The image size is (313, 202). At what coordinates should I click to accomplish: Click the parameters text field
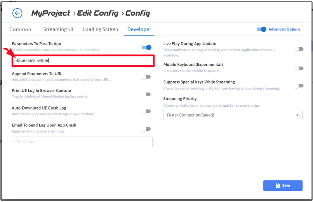(83, 61)
